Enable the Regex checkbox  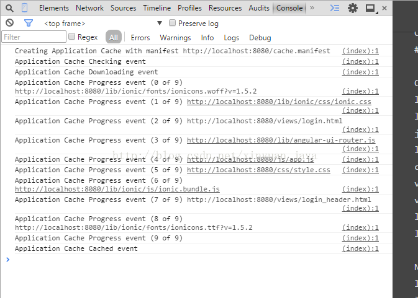point(71,36)
